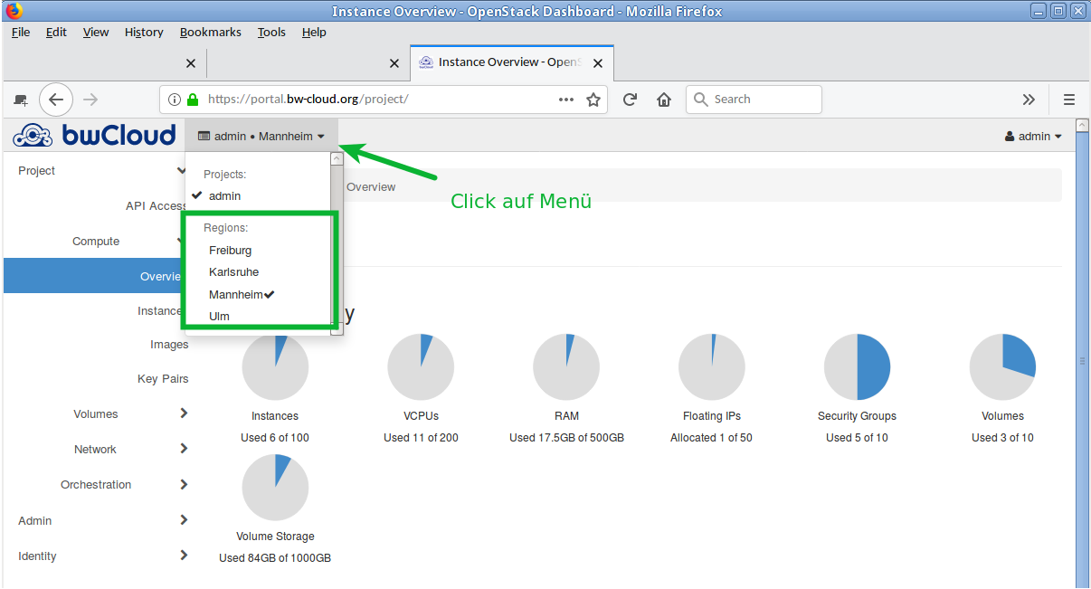Select the Instance Overview browser tab
The height and width of the screenshot is (589, 1091).
click(x=512, y=62)
